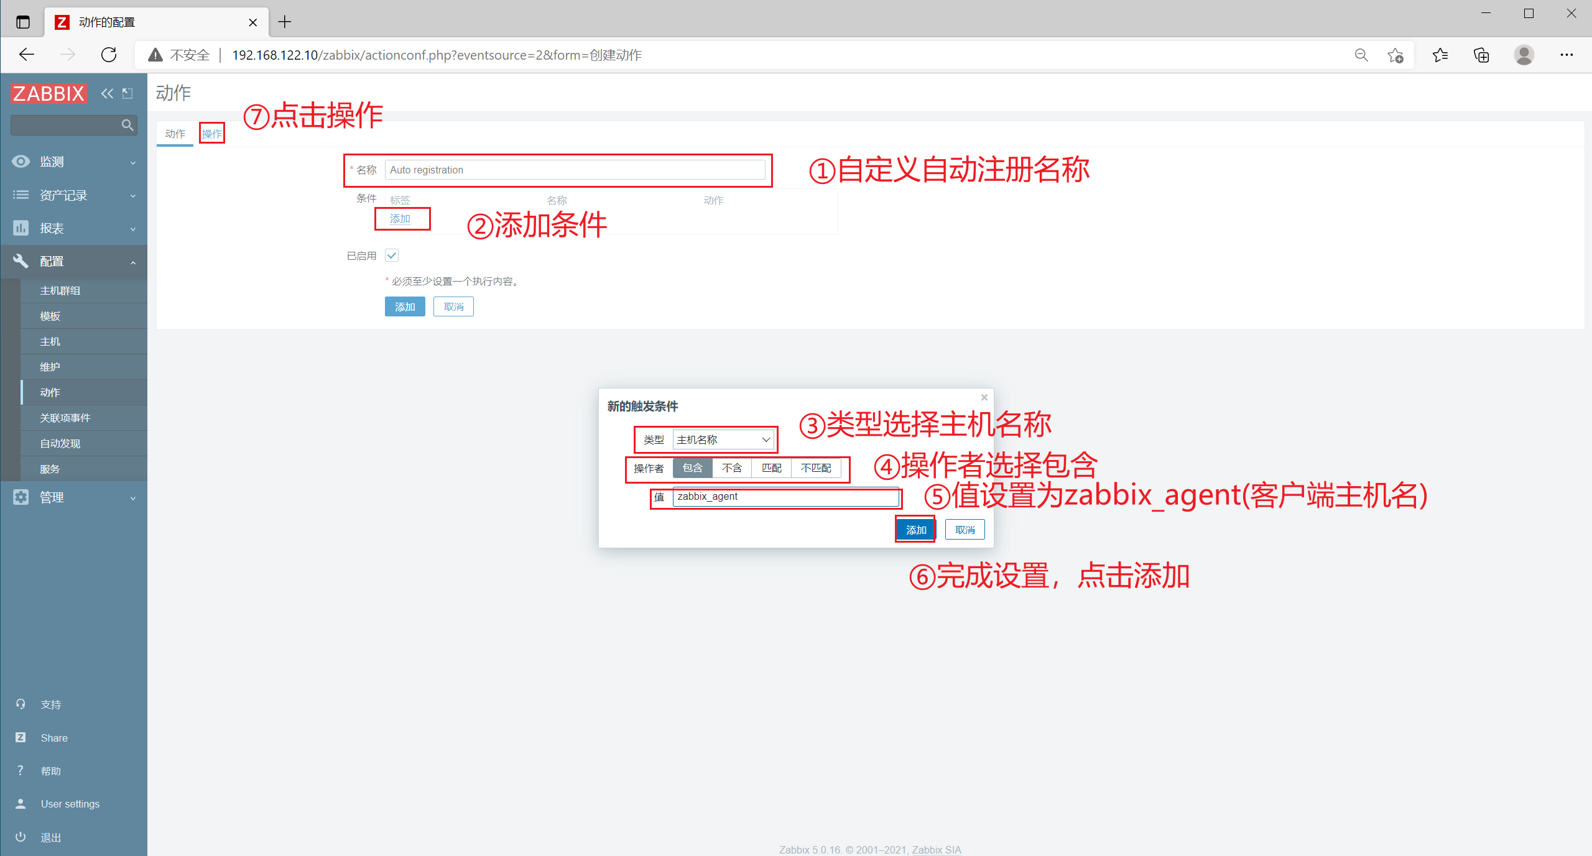Go back with browser back arrow

pos(26,55)
